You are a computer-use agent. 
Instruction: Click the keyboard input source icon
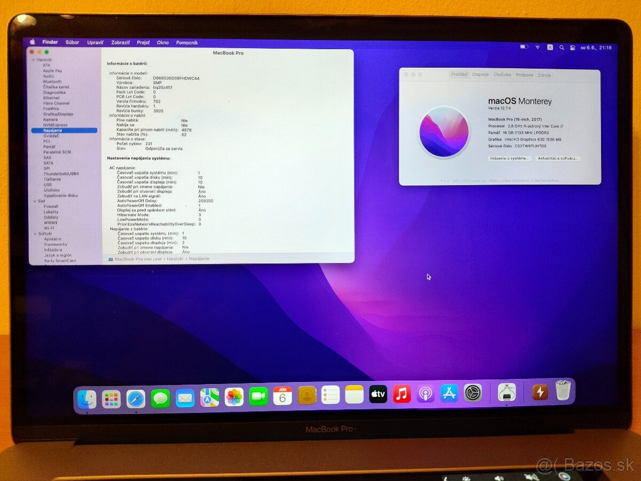[x=550, y=47]
